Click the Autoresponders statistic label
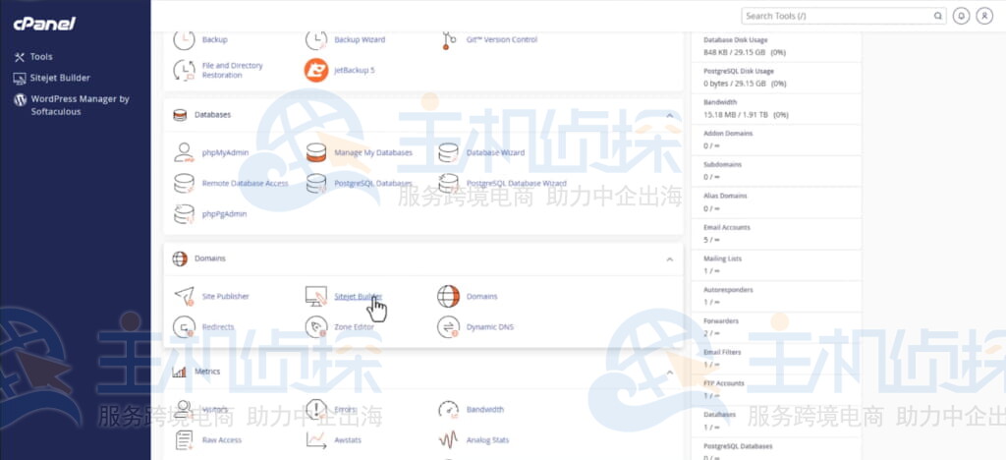 728,290
